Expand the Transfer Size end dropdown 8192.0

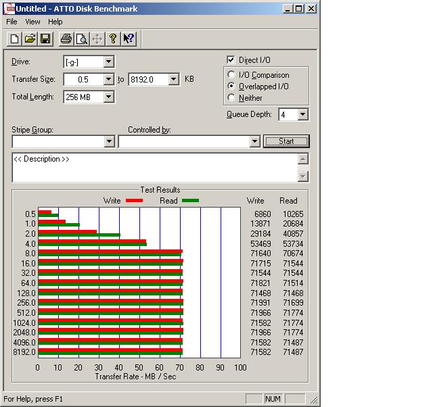[173, 80]
